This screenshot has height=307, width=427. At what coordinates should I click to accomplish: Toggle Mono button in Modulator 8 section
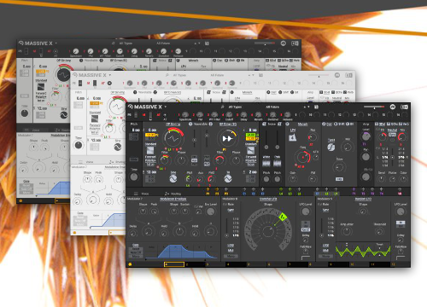coord(231,256)
